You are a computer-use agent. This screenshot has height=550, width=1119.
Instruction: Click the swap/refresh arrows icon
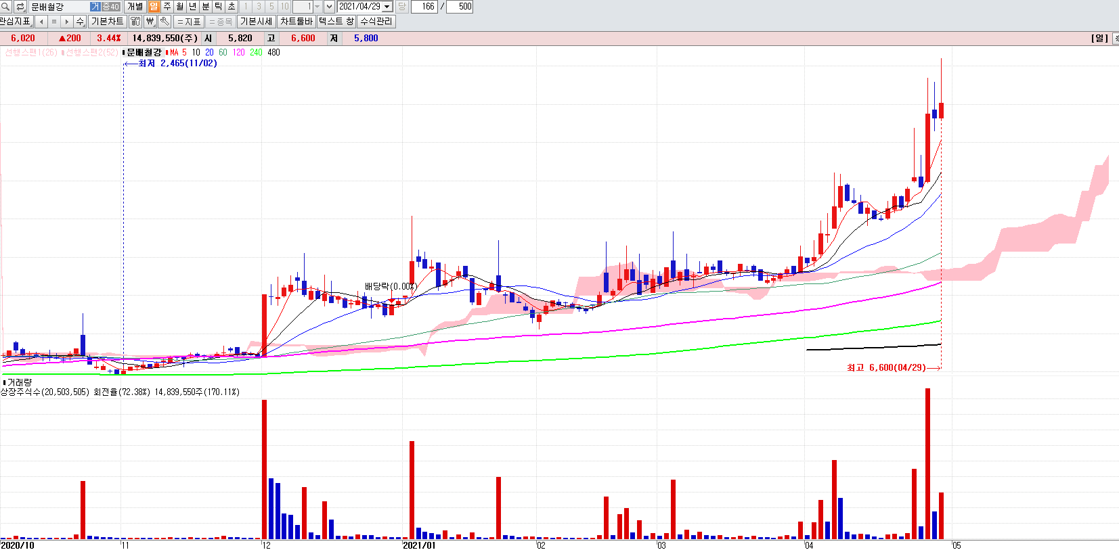pyautogui.click(x=20, y=7)
